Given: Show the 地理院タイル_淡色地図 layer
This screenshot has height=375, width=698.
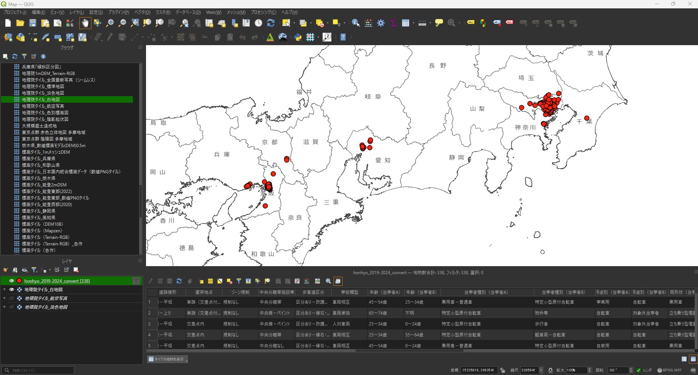Looking at the screenshot, I should 12,307.
